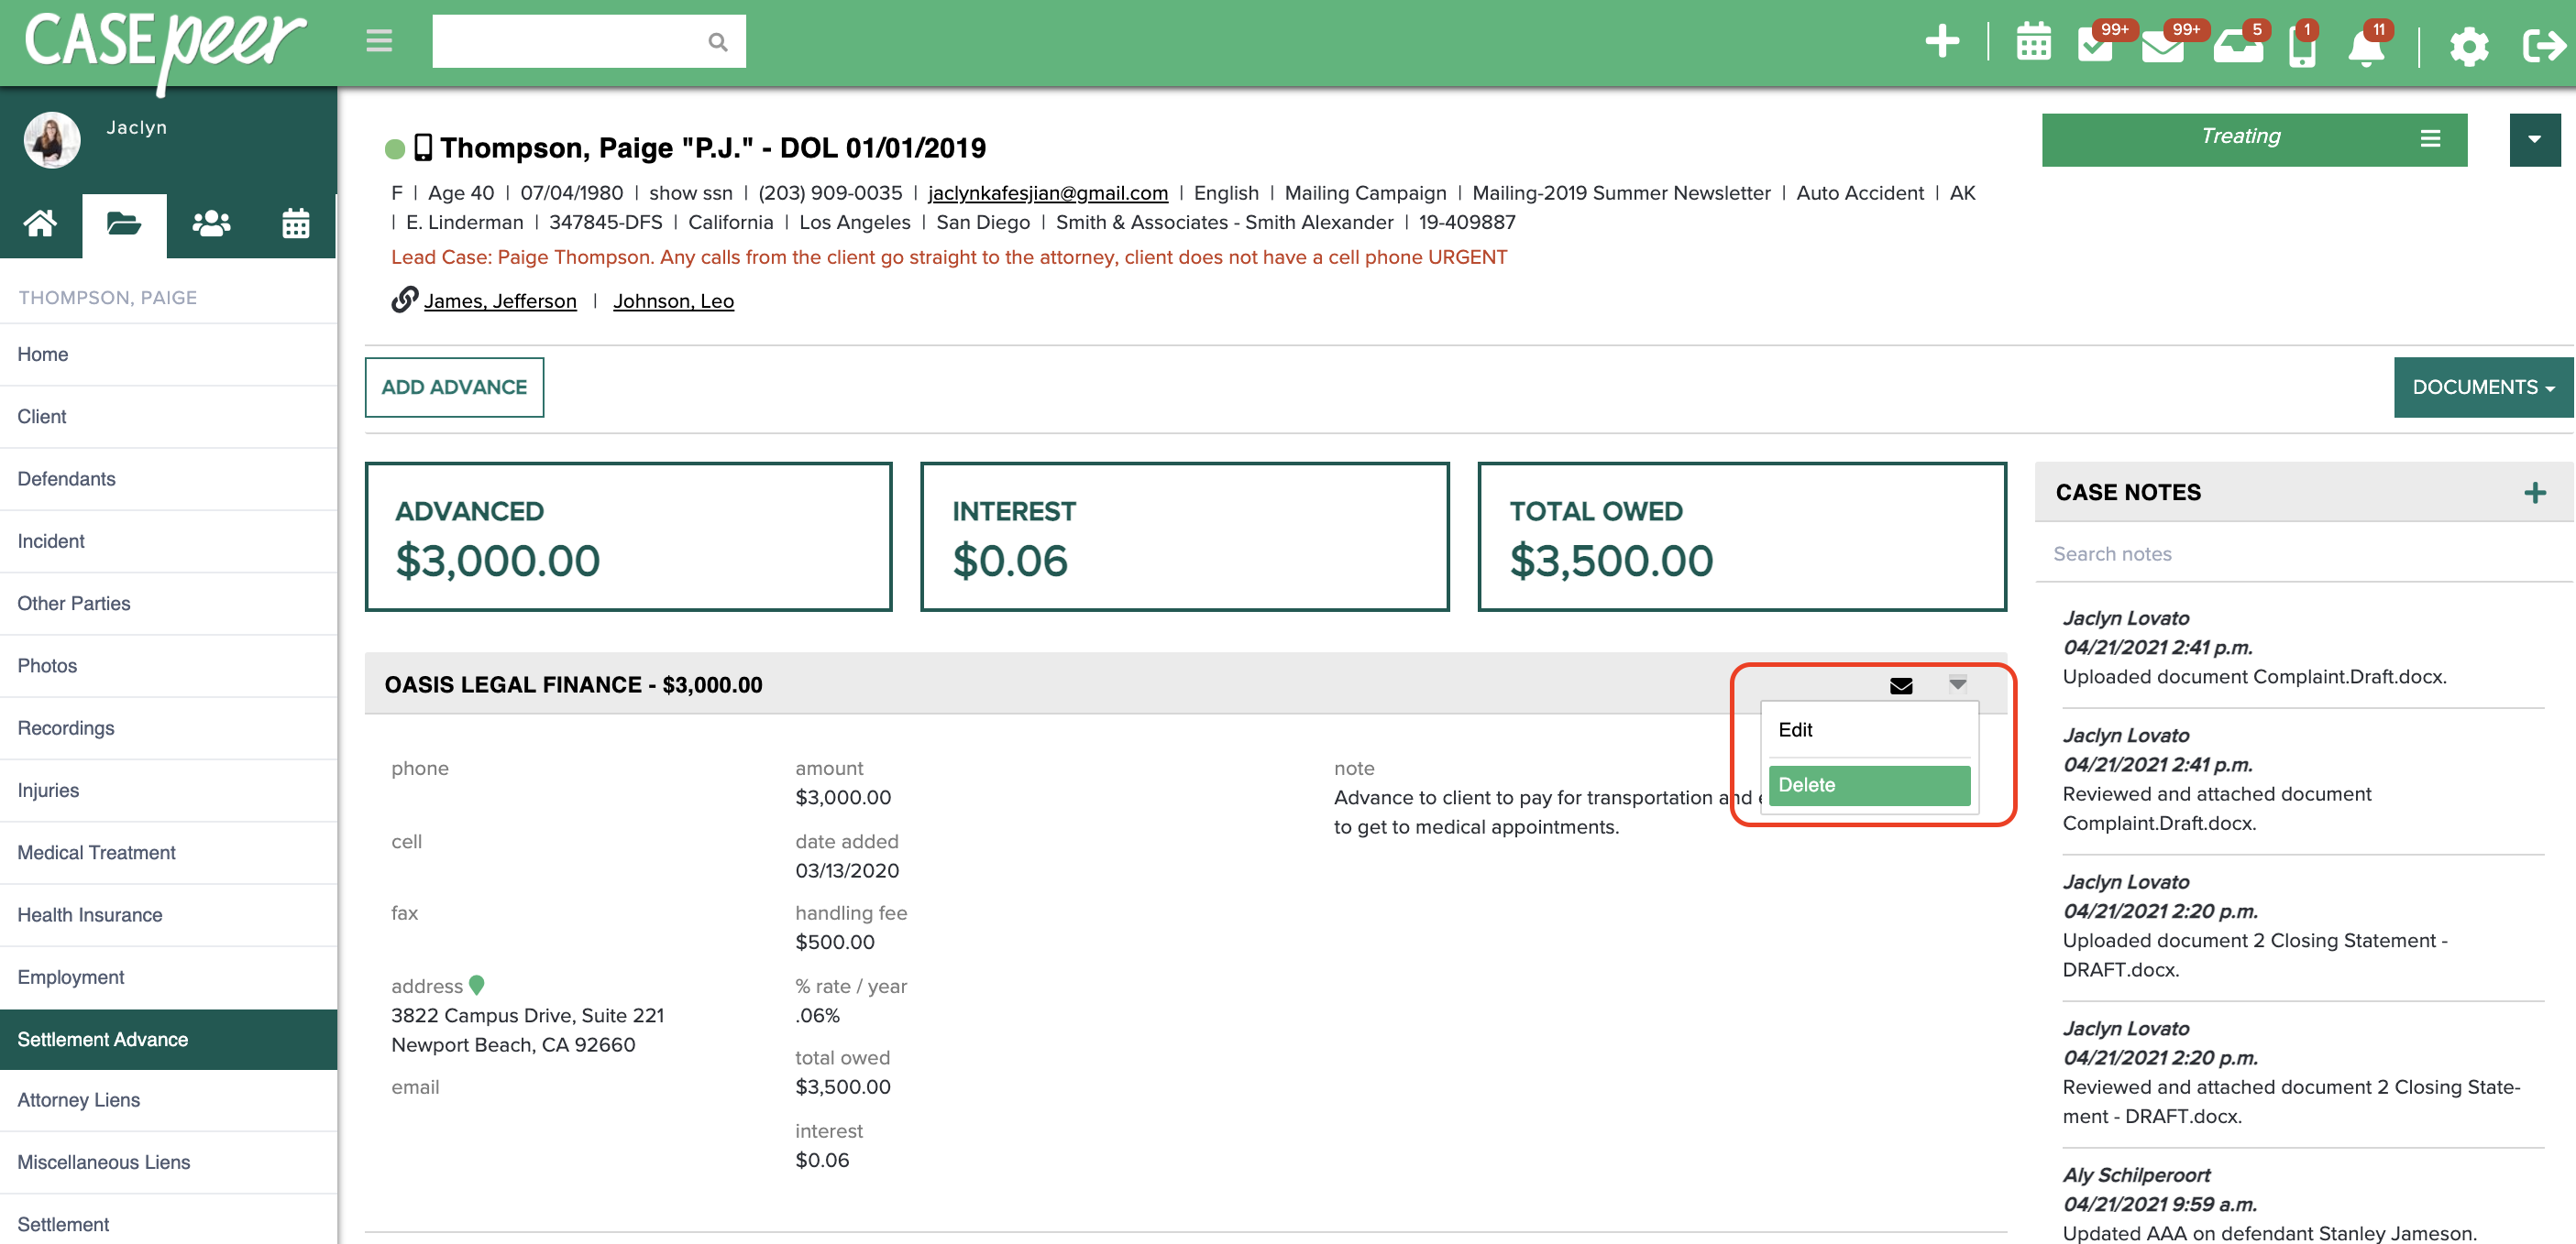Image resolution: width=2576 pixels, height=1244 pixels.
Task: Click the Search notes input field
Action: pyautogui.click(x=2200, y=553)
